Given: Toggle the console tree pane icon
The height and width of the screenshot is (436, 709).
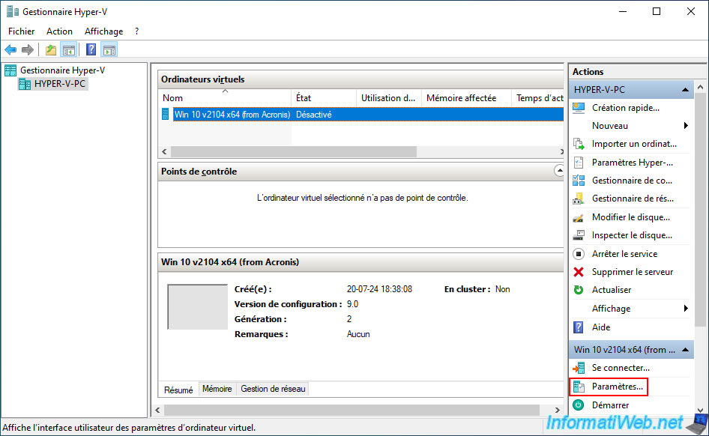Looking at the screenshot, I should [69, 49].
